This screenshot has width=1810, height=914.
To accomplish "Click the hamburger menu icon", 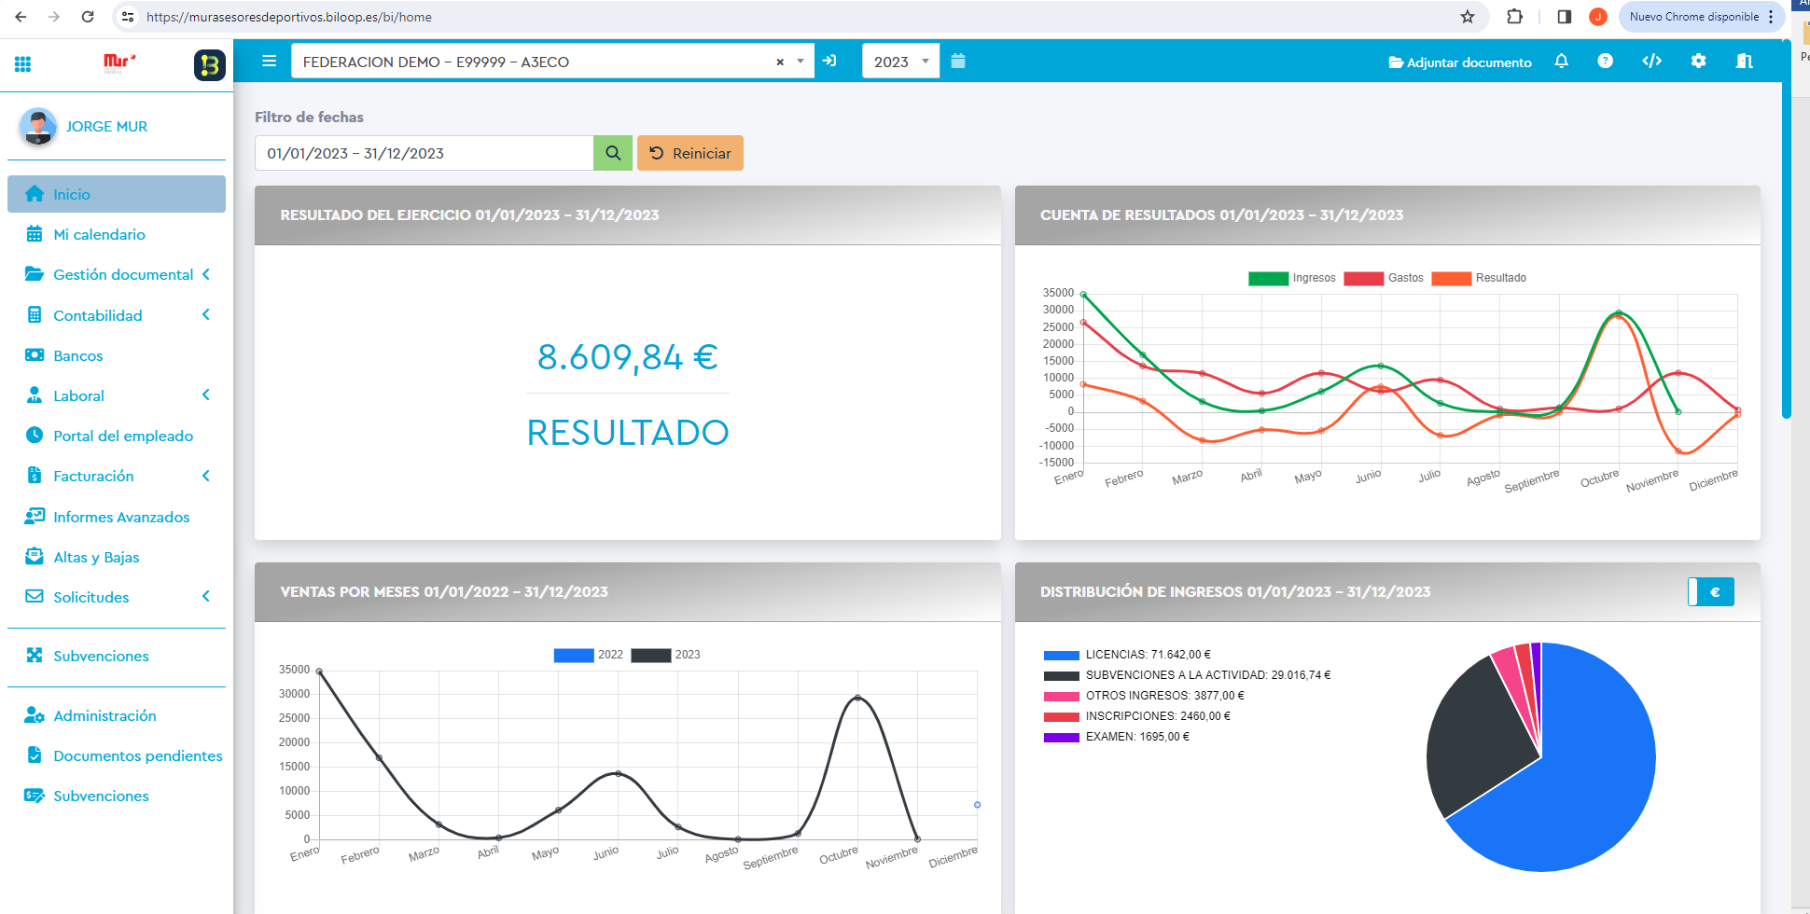I will pyautogui.click(x=270, y=62).
